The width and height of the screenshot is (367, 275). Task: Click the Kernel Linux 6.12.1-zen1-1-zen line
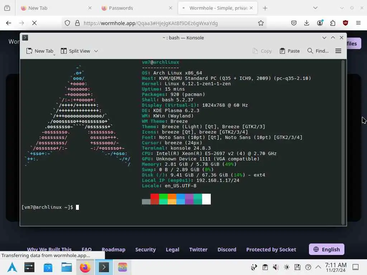186,83
